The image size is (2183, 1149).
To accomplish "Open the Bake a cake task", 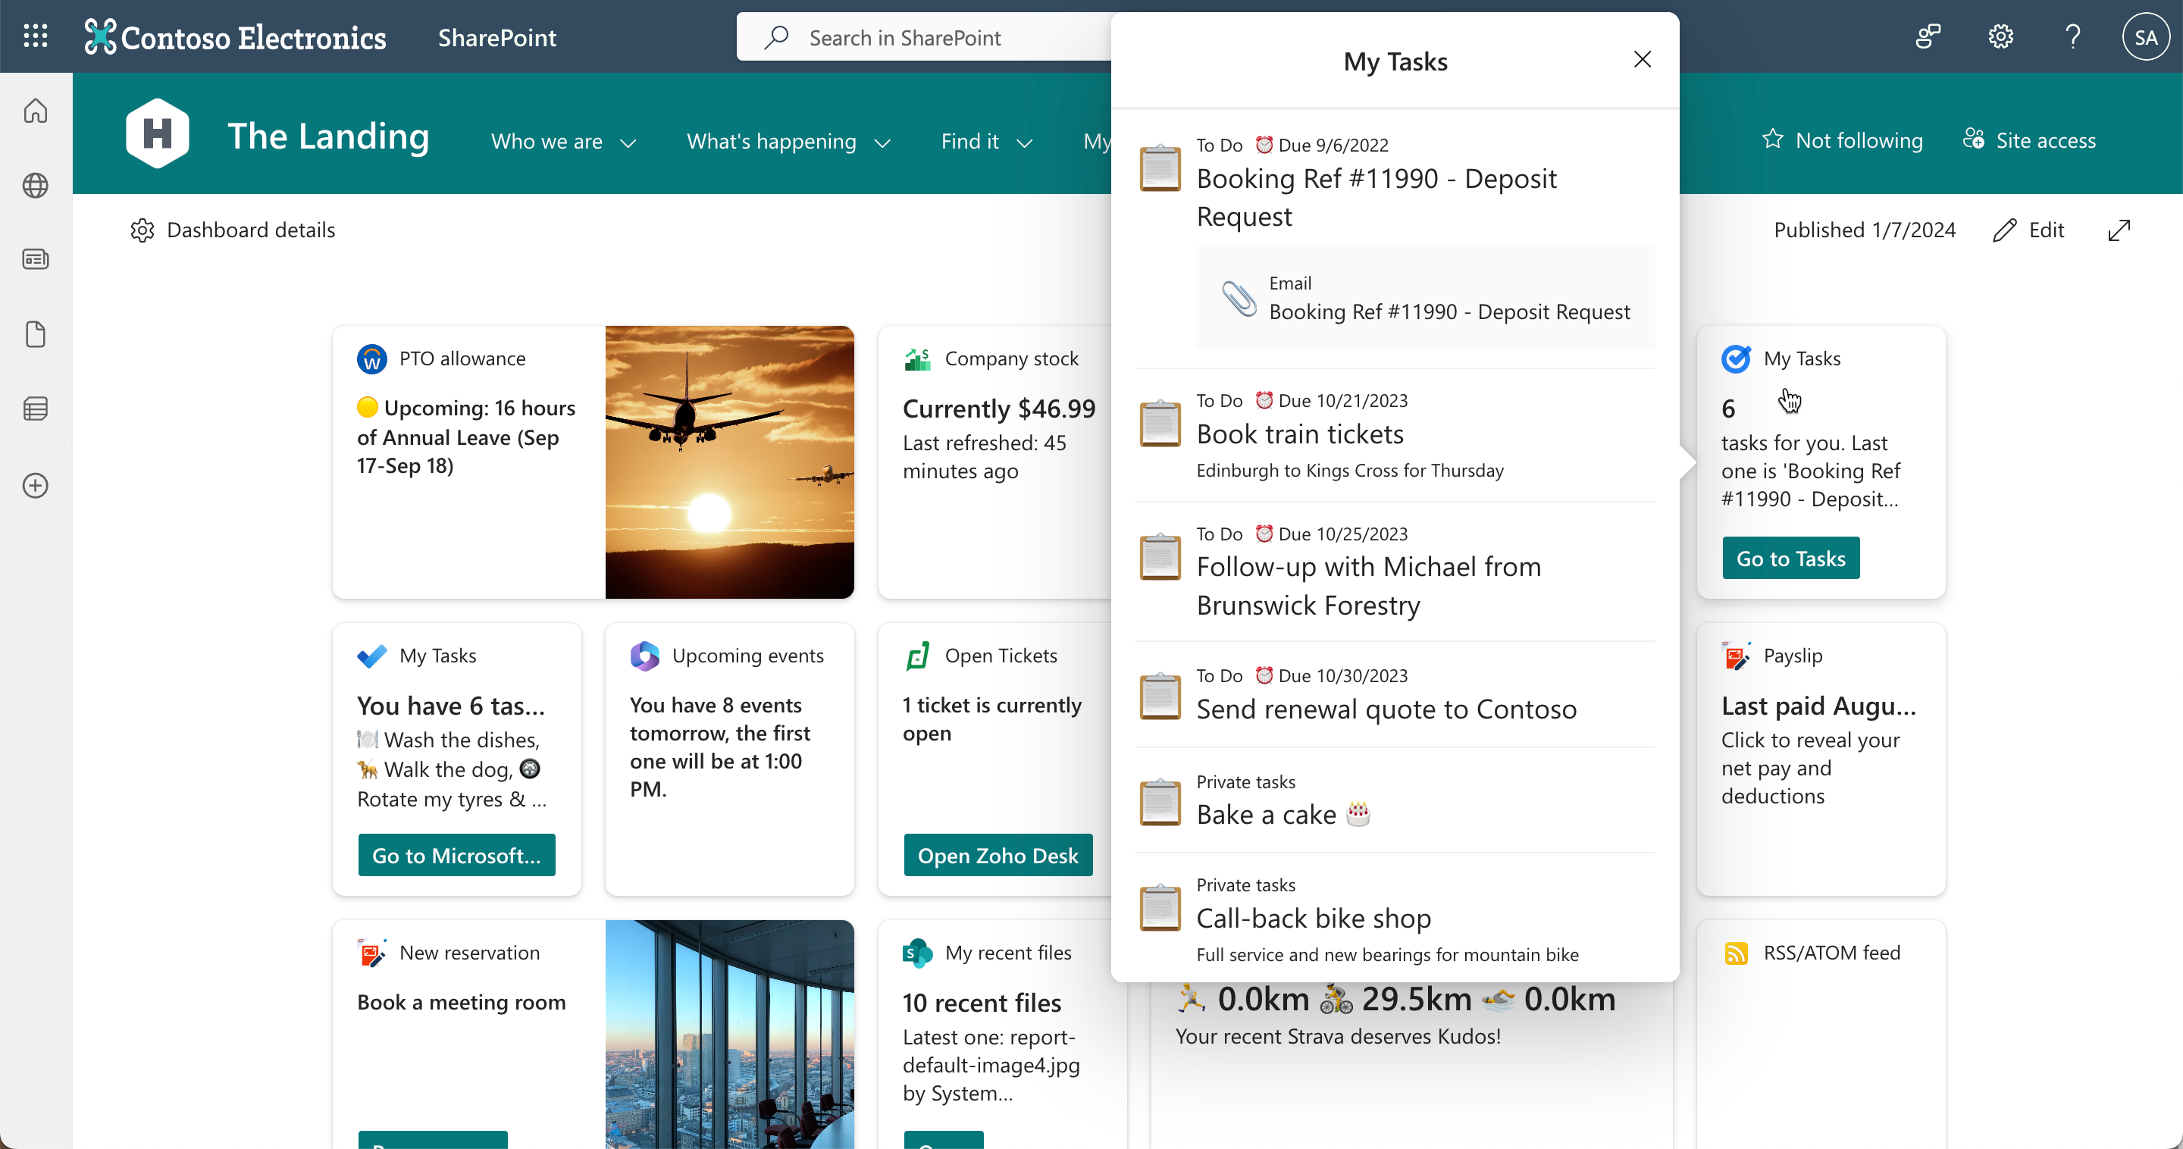I will 1395,800.
